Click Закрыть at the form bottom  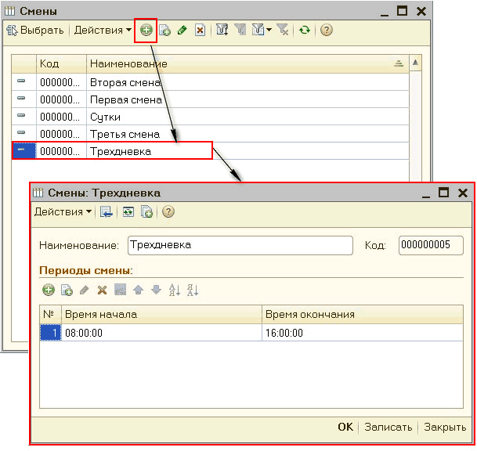click(x=445, y=427)
